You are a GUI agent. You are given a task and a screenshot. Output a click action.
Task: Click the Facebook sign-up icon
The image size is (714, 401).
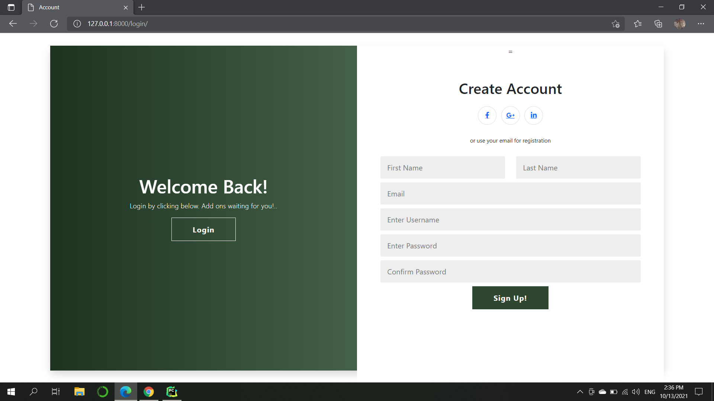[487, 115]
